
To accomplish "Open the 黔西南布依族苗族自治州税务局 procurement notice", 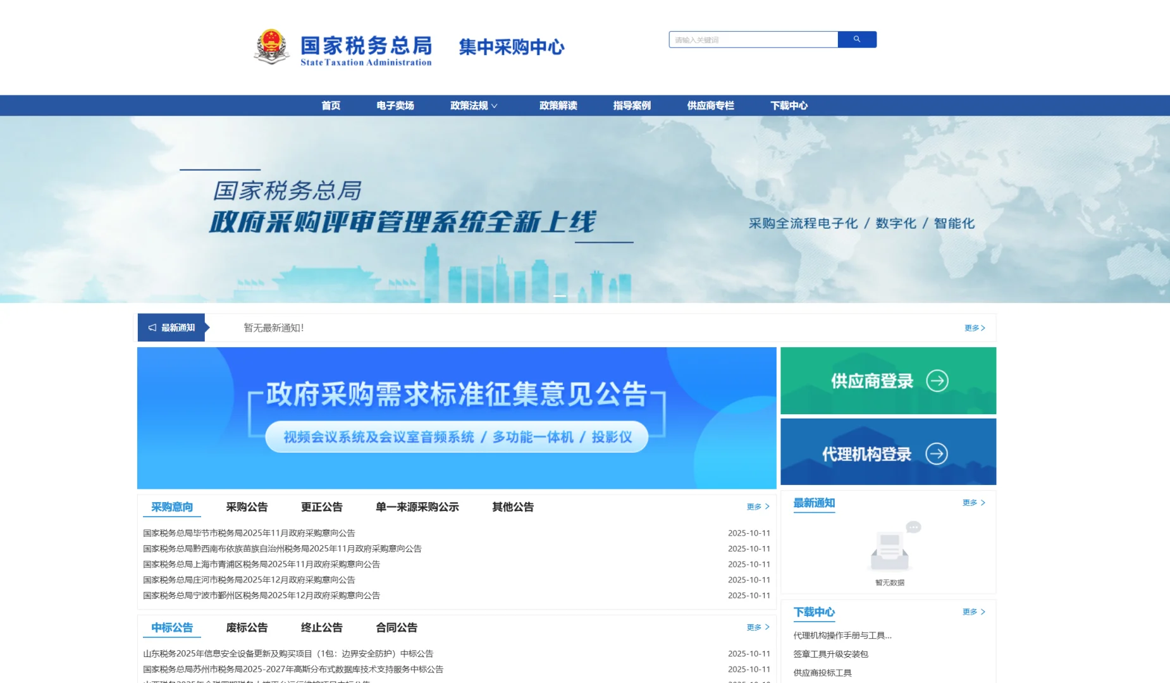I will (282, 549).
